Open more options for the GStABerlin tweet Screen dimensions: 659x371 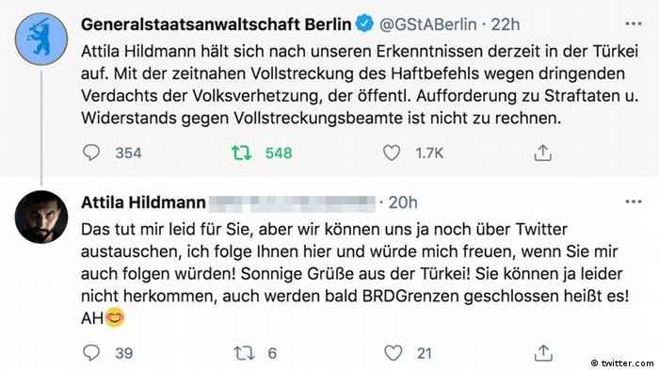[x=634, y=24]
